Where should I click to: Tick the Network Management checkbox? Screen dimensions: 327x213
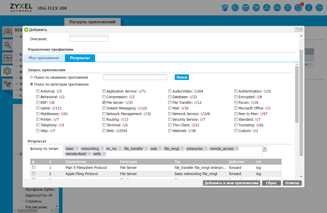point(104,114)
